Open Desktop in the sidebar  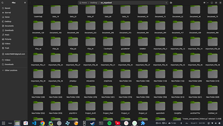[13, 21]
